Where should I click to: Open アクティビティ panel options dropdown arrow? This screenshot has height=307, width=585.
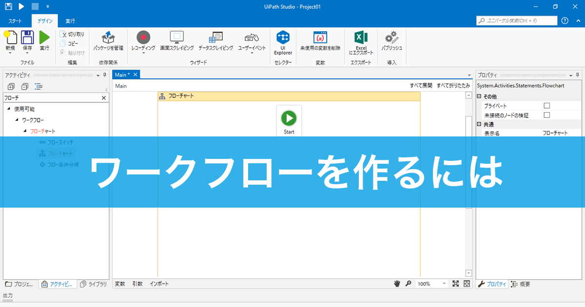point(98,75)
